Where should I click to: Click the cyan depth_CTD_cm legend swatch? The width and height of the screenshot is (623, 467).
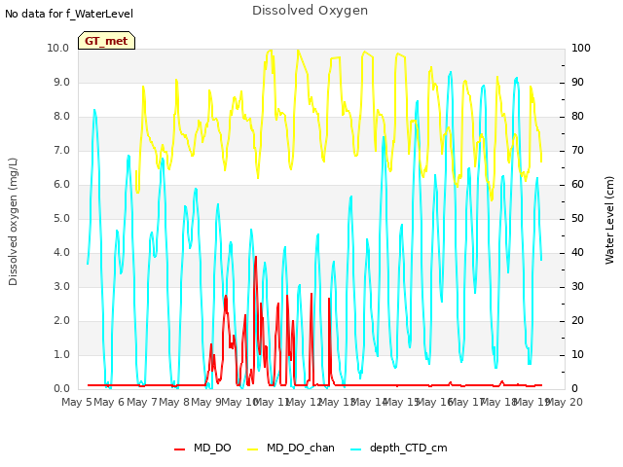(x=356, y=449)
